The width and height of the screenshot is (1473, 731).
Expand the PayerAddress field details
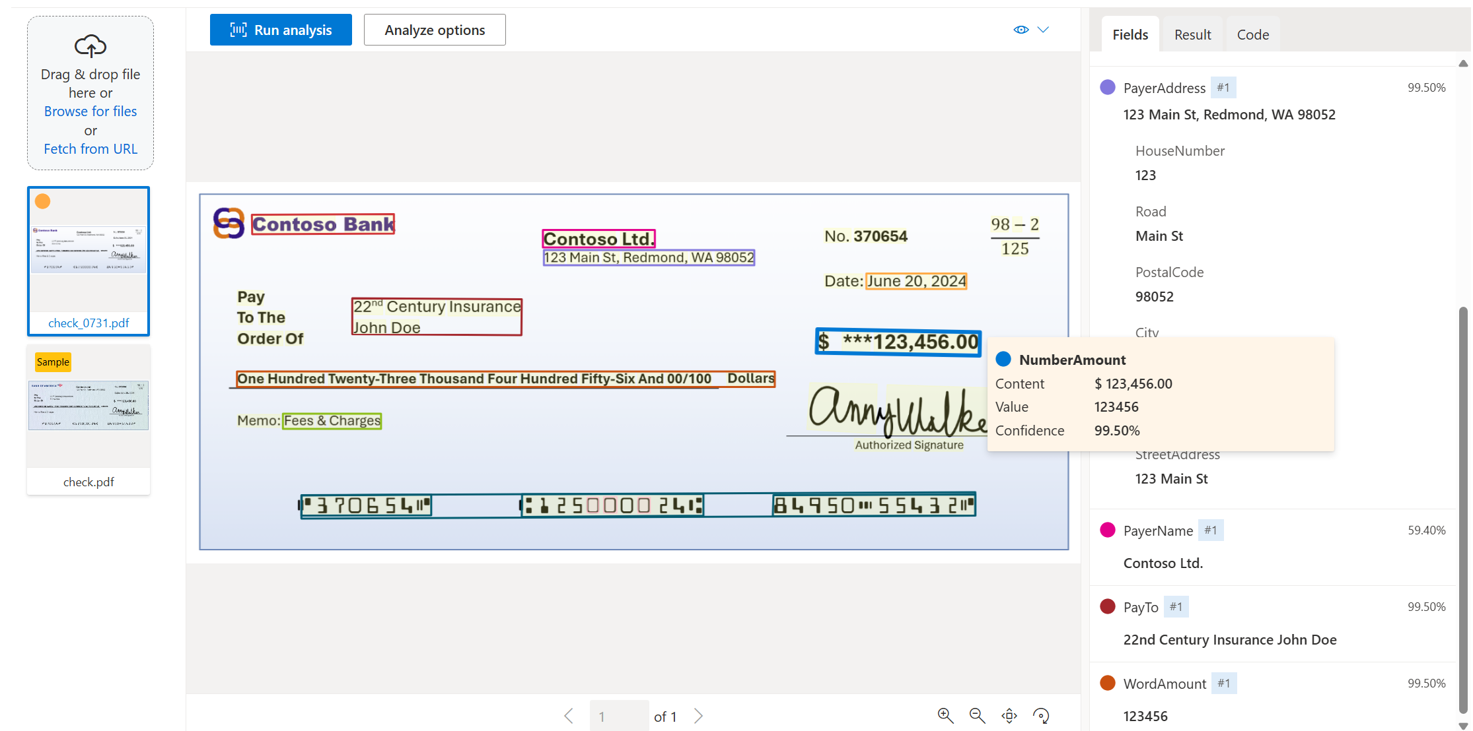coord(1166,87)
